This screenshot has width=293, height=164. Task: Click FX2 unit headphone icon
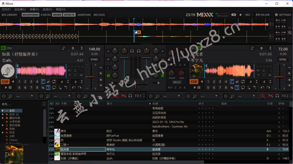[x=277, y=96]
